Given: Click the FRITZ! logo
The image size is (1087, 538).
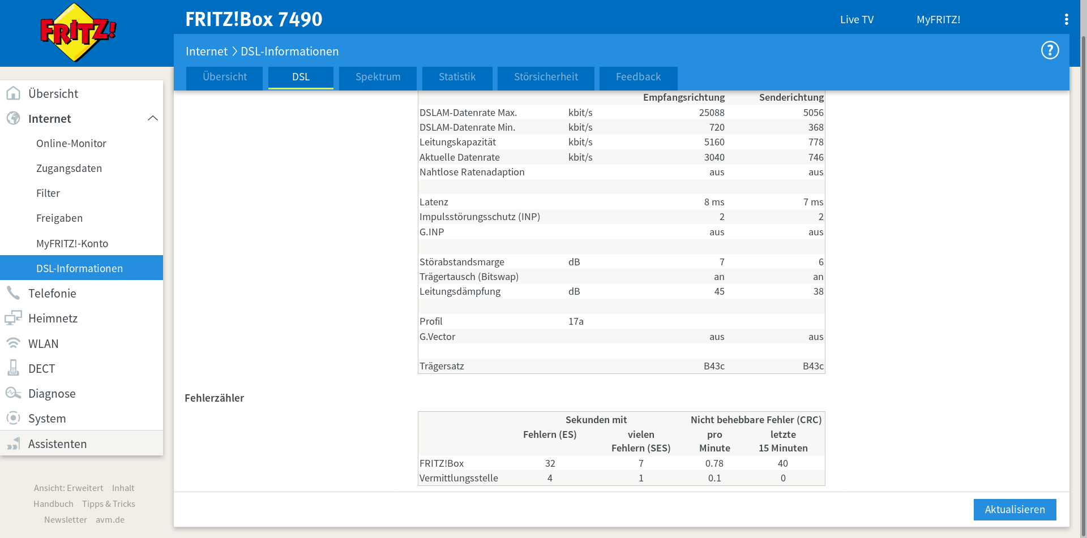Looking at the screenshot, I should point(78,32).
